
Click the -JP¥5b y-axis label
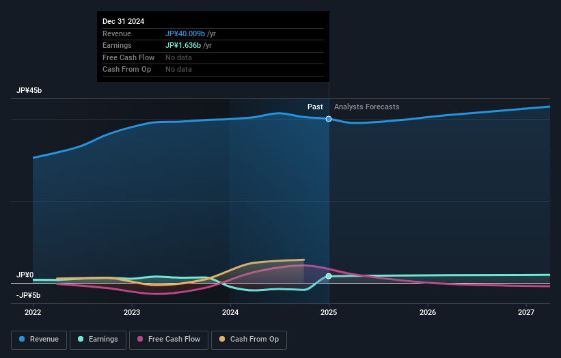pos(28,295)
